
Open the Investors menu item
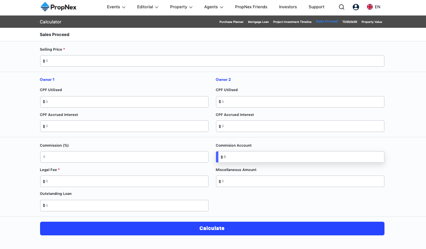coord(288,7)
